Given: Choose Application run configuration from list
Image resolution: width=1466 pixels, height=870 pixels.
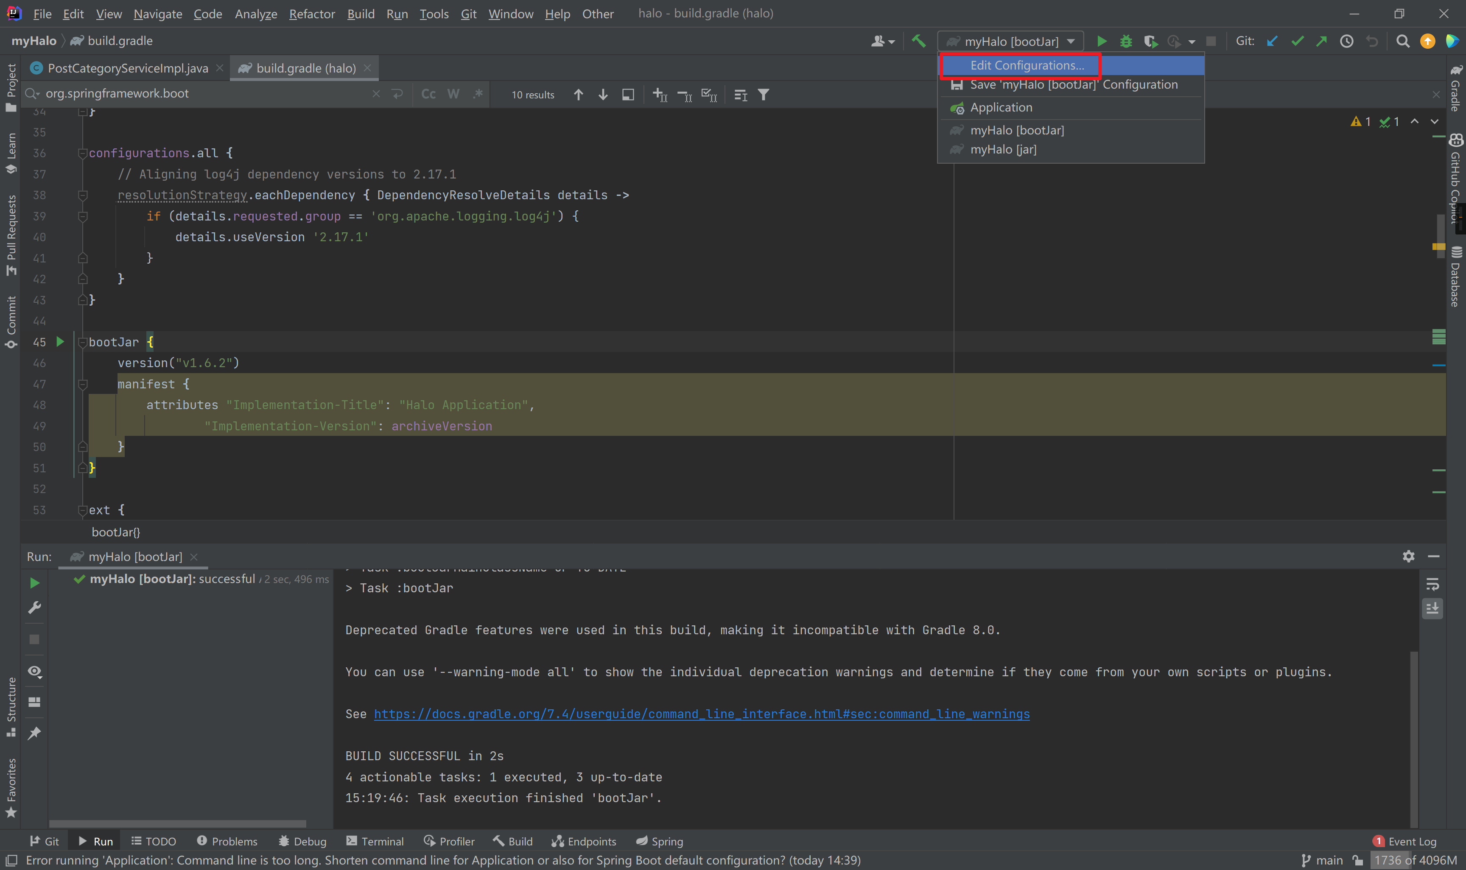Looking at the screenshot, I should pyautogui.click(x=1071, y=107).
